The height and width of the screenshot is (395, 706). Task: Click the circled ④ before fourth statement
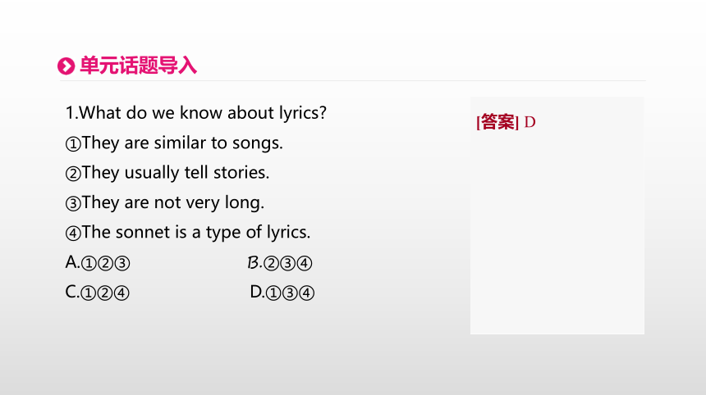pyautogui.click(x=73, y=234)
